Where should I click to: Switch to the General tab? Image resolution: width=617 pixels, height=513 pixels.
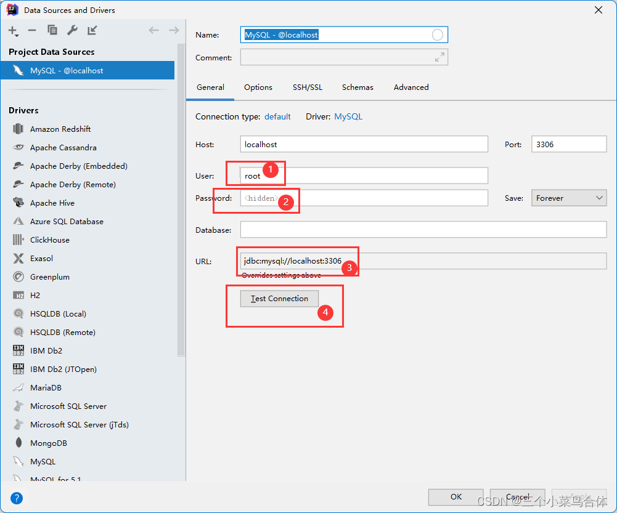pos(211,87)
